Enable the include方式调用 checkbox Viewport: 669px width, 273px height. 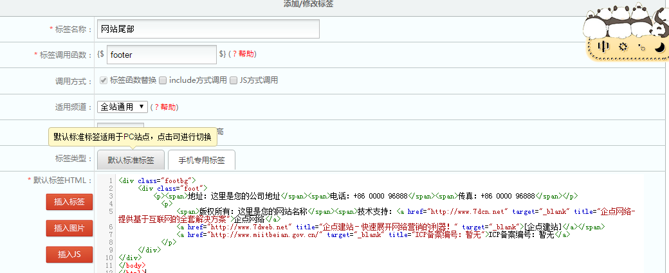[x=163, y=80]
